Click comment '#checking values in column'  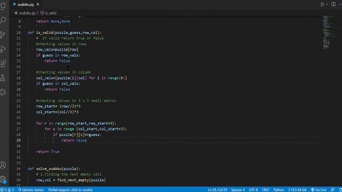pyautogui.click(x=64, y=73)
